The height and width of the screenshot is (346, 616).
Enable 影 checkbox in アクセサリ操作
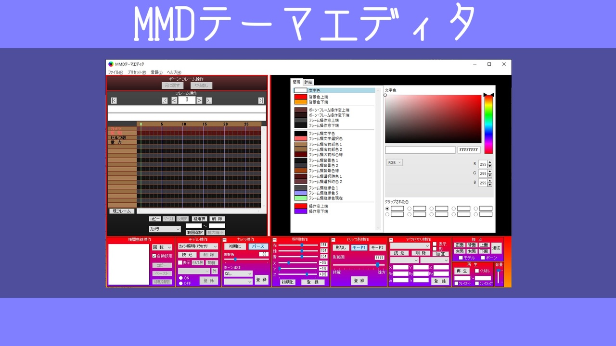click(435, 249)
